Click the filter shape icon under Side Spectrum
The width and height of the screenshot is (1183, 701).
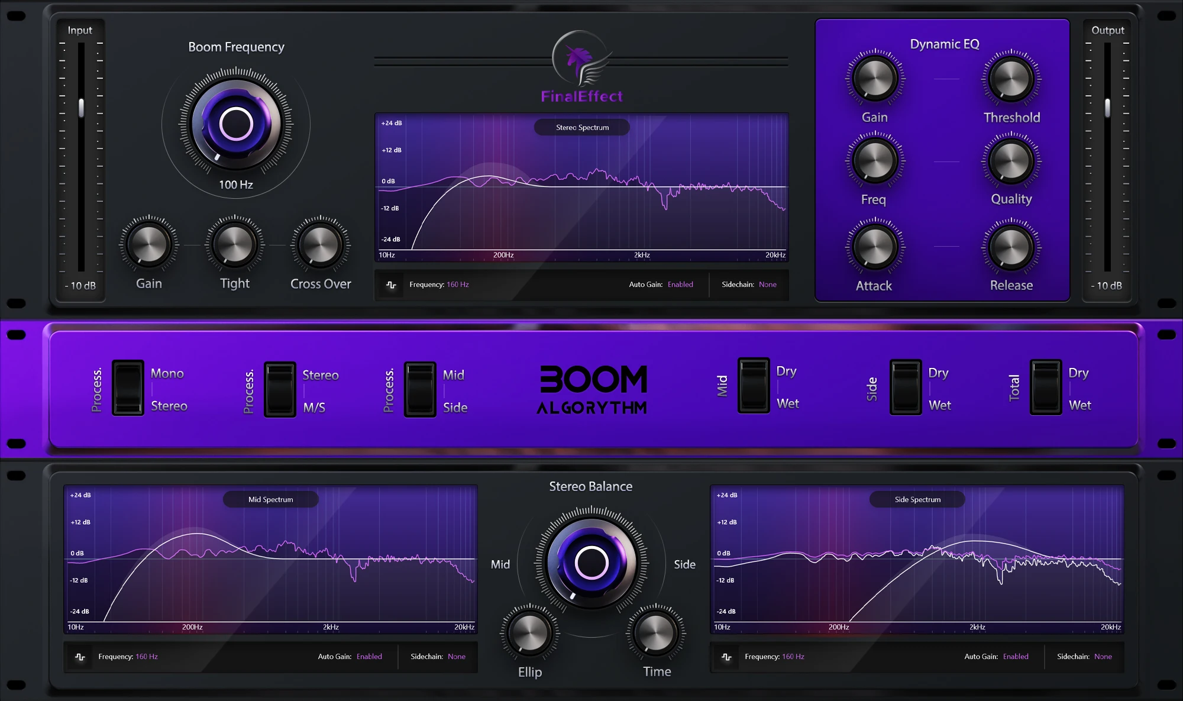point(727,657)
